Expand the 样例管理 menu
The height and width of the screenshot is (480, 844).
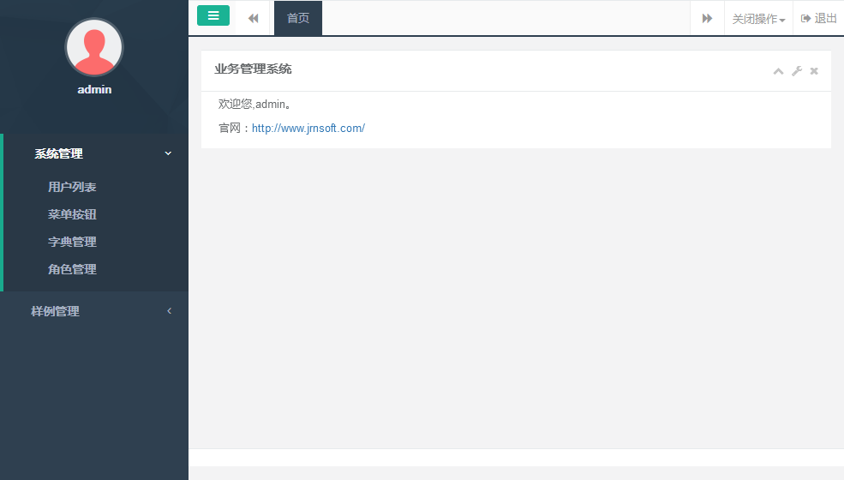(x=94, y=311)
